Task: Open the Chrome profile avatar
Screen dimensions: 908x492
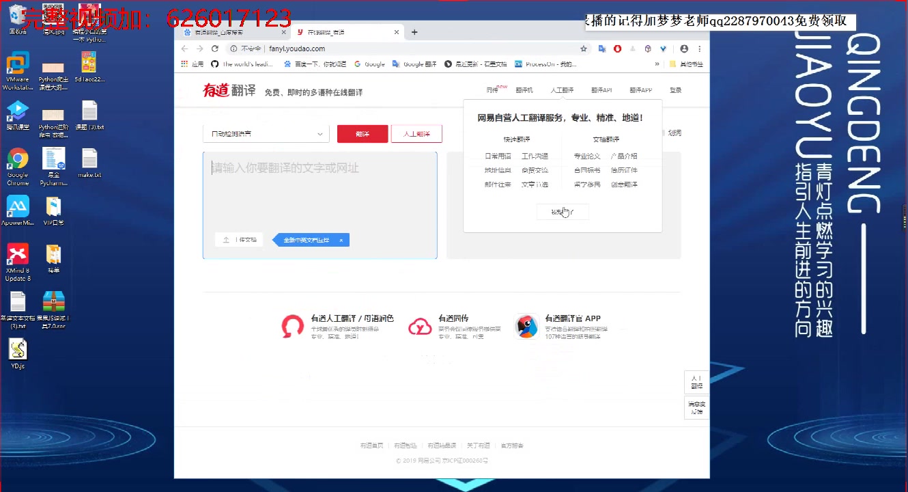Action: (x=685, y=49)
